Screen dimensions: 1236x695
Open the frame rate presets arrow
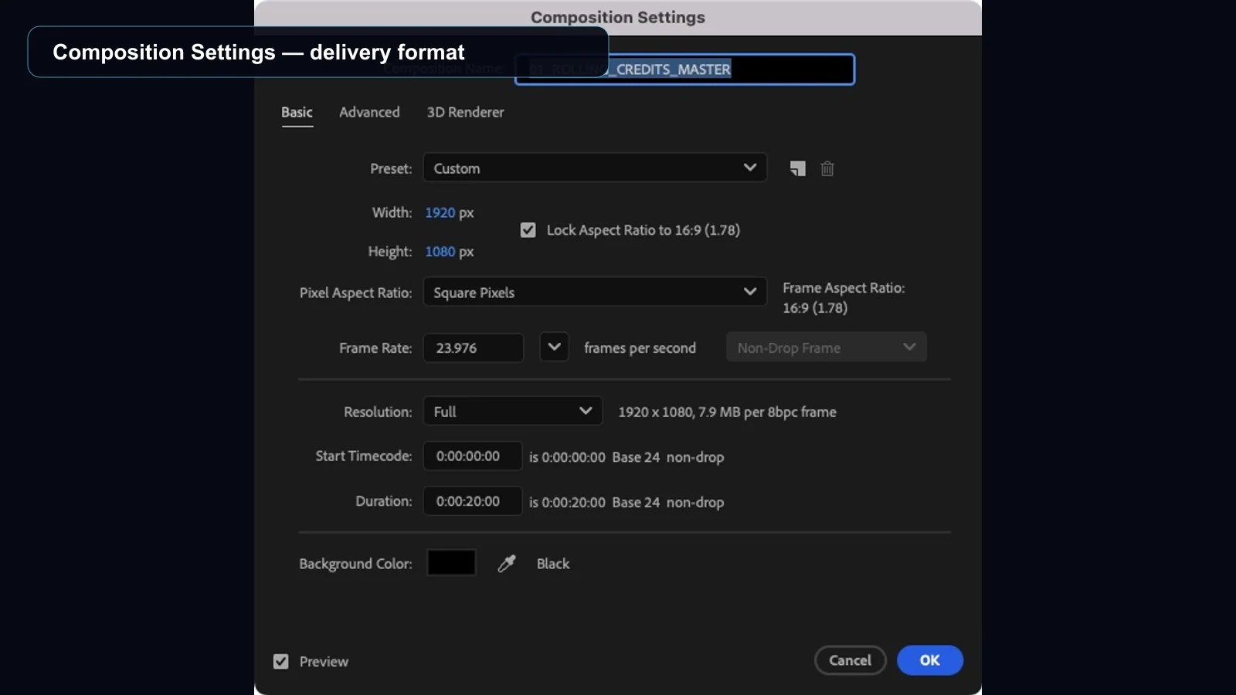tap(554, 347)
